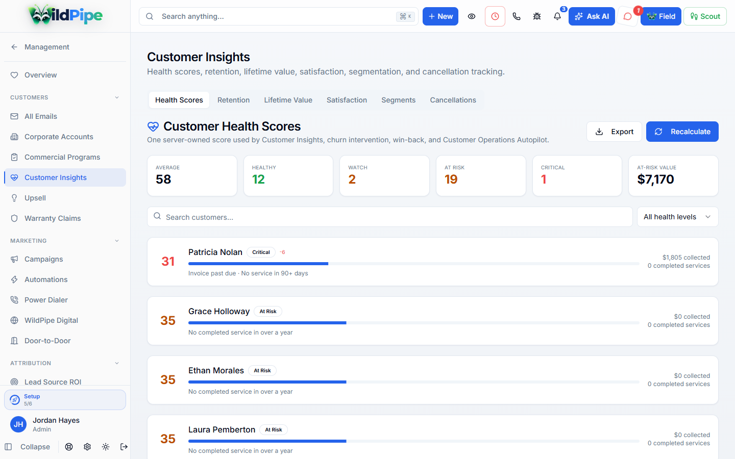Go back using Management arrow icon
This screenshot has width=735, height=459.
tap(14, 47)
